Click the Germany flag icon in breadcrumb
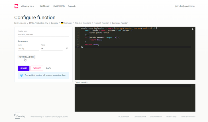This screenshot has width=208, height=122. pos(62,23)
